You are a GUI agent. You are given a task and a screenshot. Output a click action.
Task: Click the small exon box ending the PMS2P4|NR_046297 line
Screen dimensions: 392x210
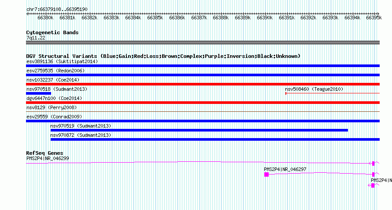[373, 174]
